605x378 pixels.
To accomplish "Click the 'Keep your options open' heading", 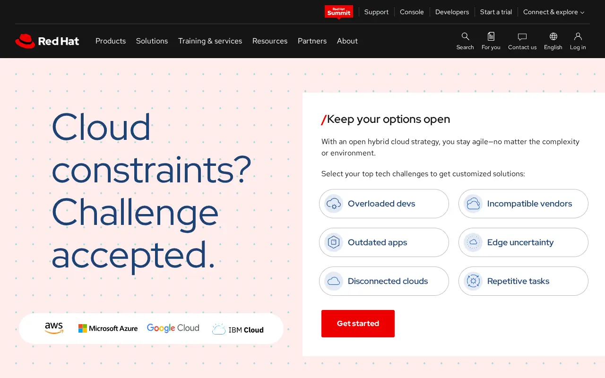I will [386, 120].
